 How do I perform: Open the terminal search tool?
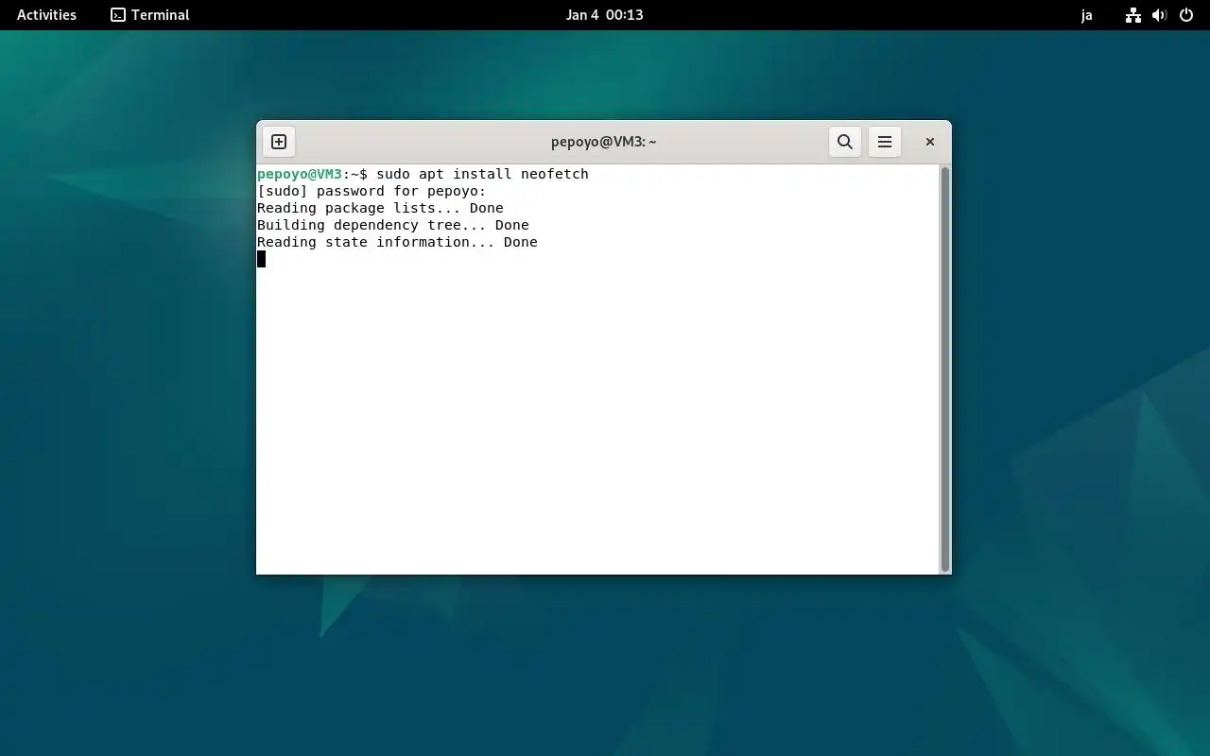point(845,142)
